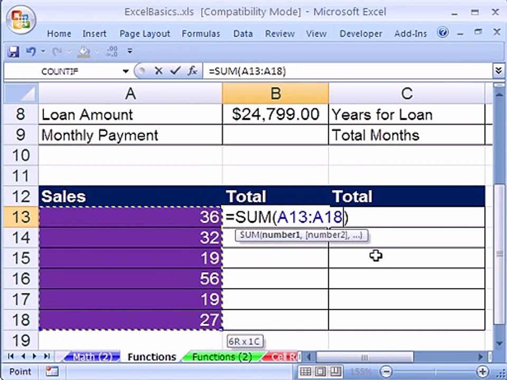This screenshot has height=380, width=507.
Task: Open the Home ribbon tab
Action: (59, 34)
